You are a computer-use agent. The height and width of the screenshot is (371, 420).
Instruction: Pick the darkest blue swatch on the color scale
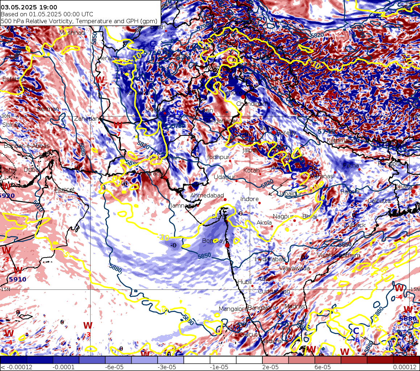(13, 360)
